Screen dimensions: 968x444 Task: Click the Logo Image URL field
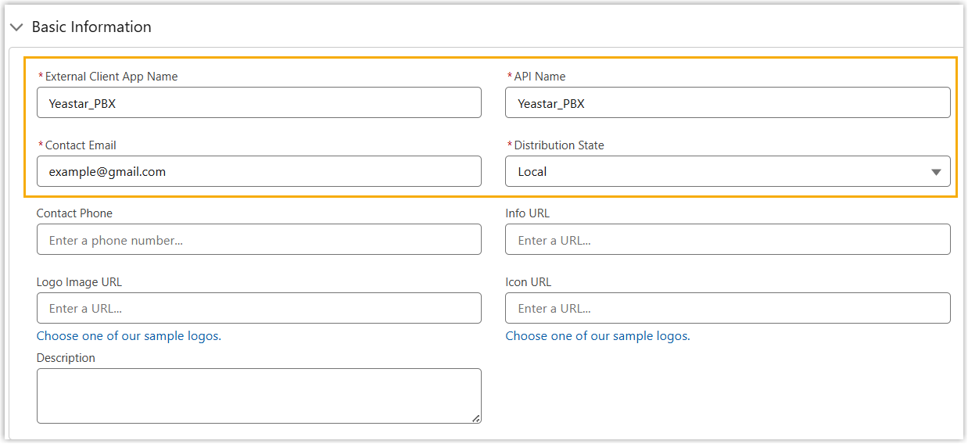(x=259, y=308)
